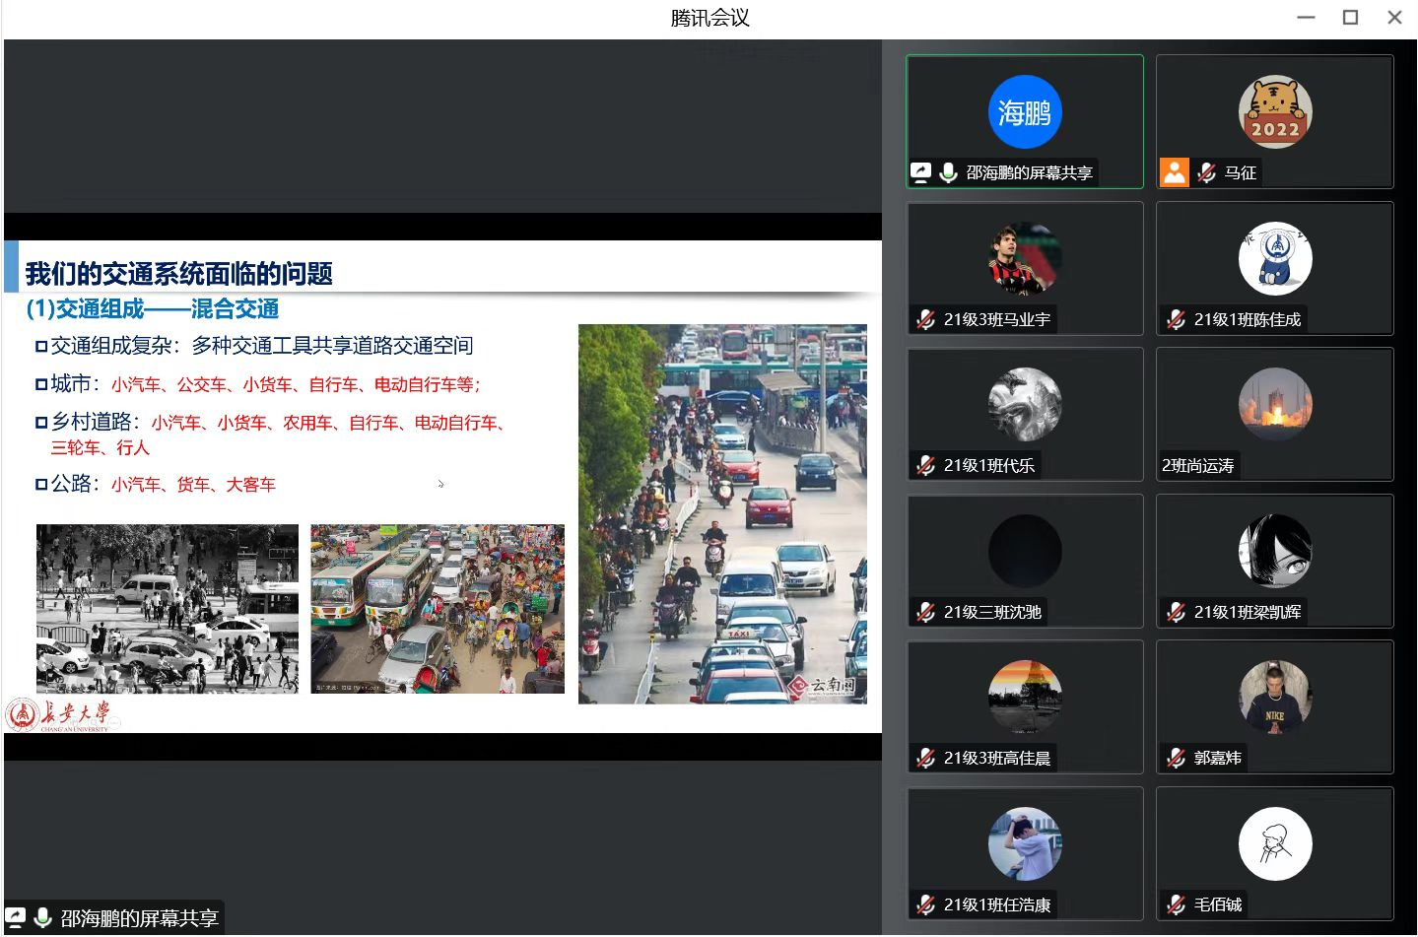Click the green microphone icon in 邵海鹏's tile
Viewport: 1418px width, 937px height.
[x=948, y=173]
